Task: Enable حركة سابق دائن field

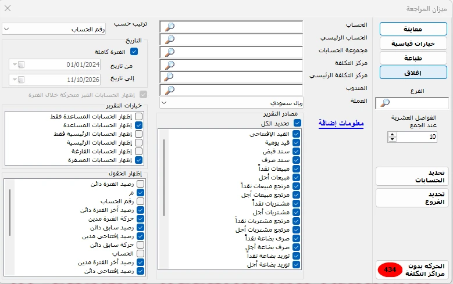Action: tap(140, 245)
